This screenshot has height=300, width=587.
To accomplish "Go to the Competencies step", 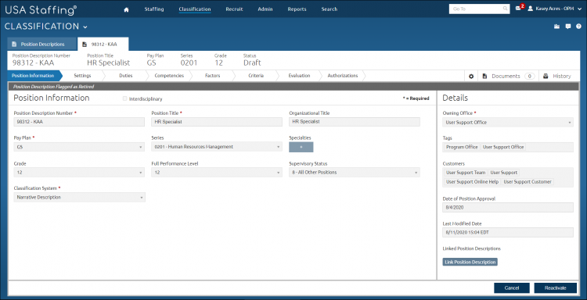I will 169,76.
